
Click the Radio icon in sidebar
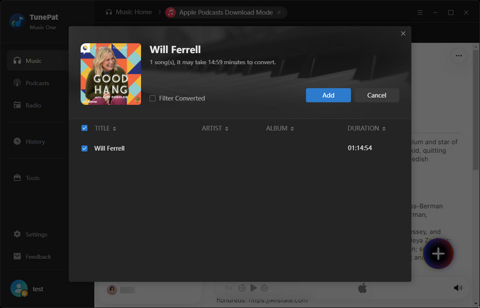point(17,105)
